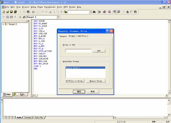Screen dimensions: 171x123
Task: Click the binoculars Find icon
Action: pos(94,12)
